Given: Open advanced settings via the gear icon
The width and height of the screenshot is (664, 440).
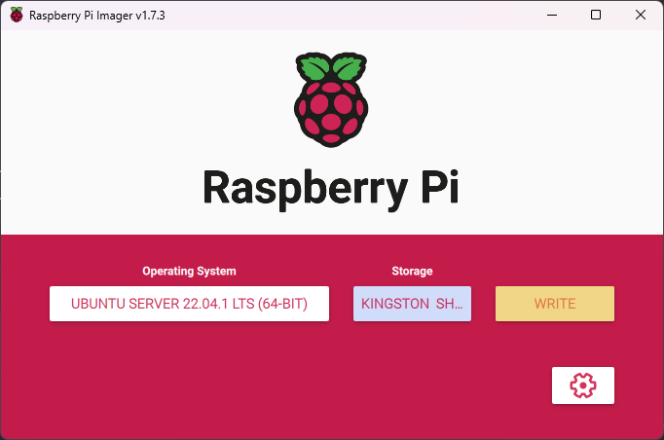Looking at the screenshot, I should (x=582, y=385).
